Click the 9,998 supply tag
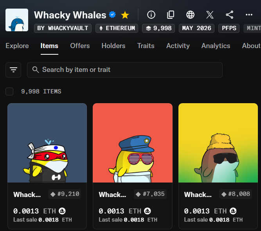This screenshot has width=261, height=231. pyautogui.click(x=158, y=28)
